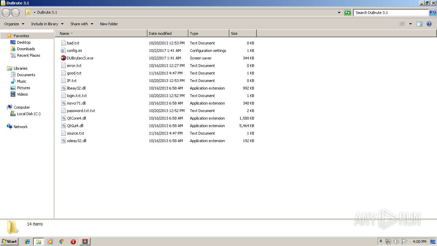
Task: Launch Google Chrome from the taskbar
Action: pyautogui.click(x=62, y=242)
